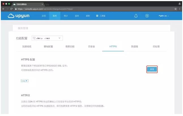Switch to the 云处理 tab
This screenshot has height=116, width=183.
tap(156, 47)
